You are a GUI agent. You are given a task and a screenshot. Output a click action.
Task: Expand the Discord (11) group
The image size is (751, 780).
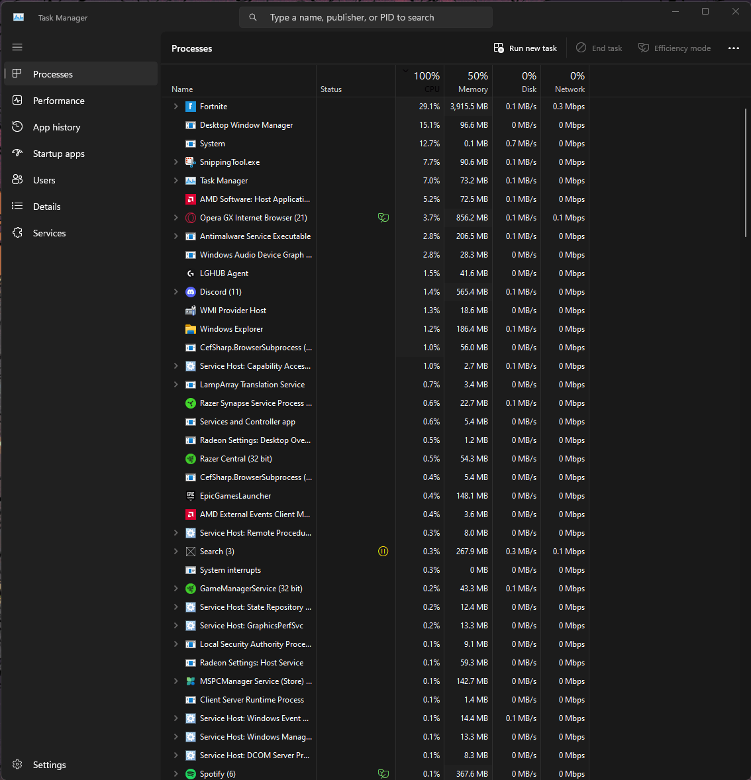coord(175,292)
